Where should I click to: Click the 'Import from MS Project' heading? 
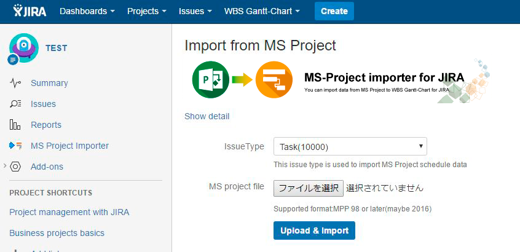[x=261, y=45]
